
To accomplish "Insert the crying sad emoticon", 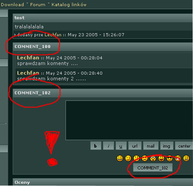I will click(145, 158).
